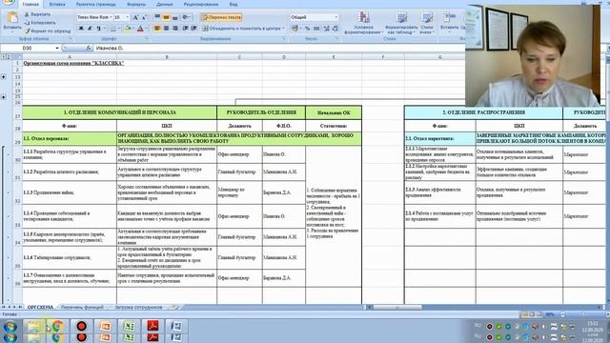Toggle left text alignment
This screenshot has height=343, width=610.
157,29
